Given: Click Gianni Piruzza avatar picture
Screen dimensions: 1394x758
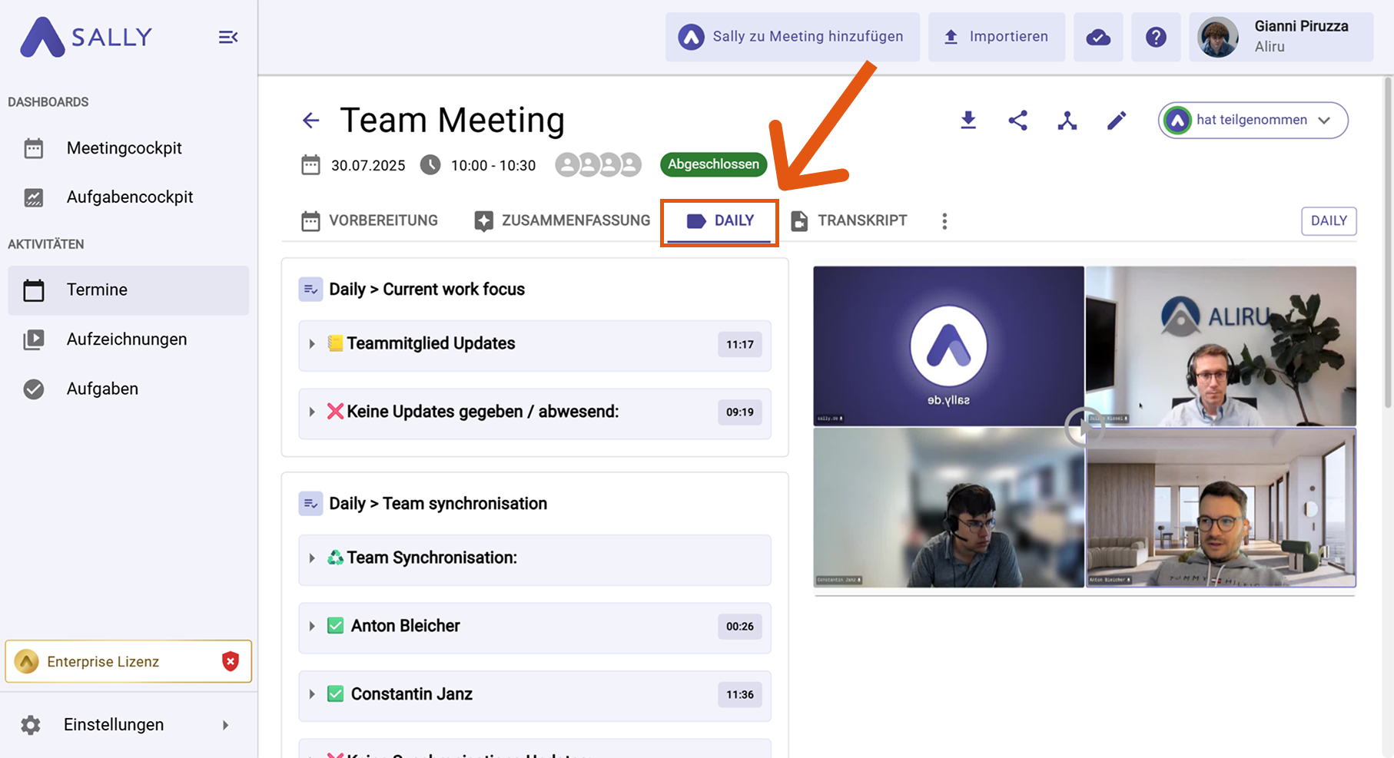Looking at the screenshot, I should 1218,37.
